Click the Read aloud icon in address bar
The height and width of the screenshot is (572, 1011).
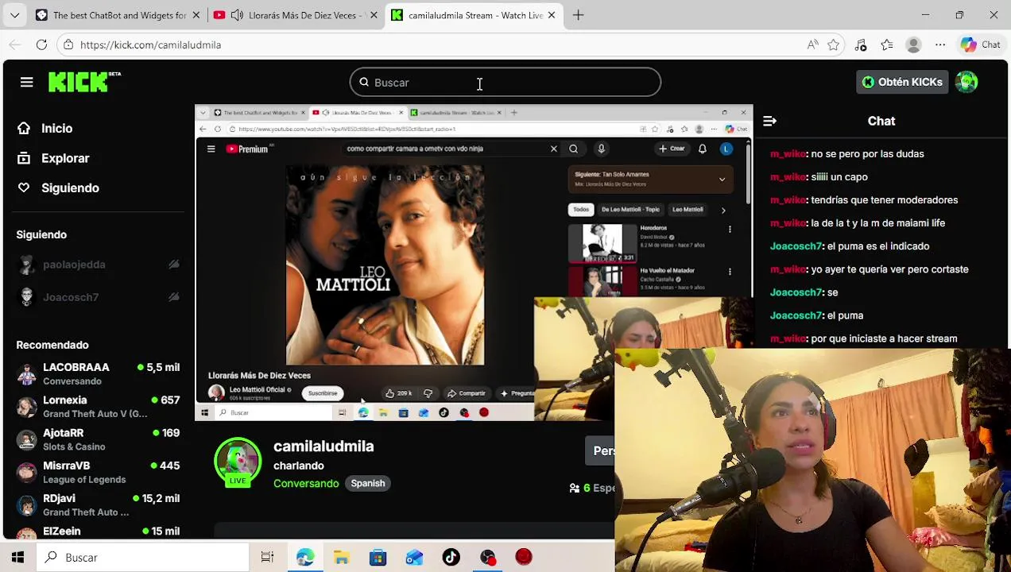coord(812,45)
